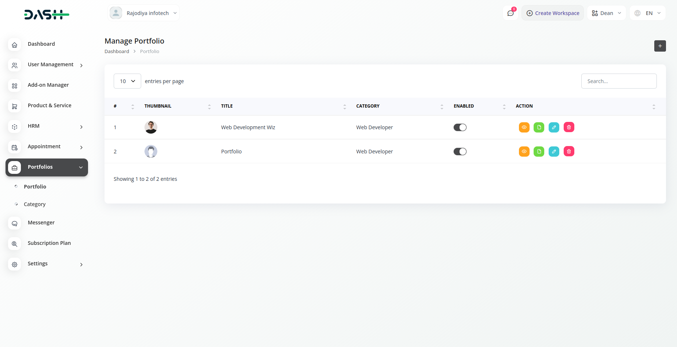Edit the Web Development Wiz portfolio
The width and height of the screenshot is (677, 347).
[x=554, y=127]
